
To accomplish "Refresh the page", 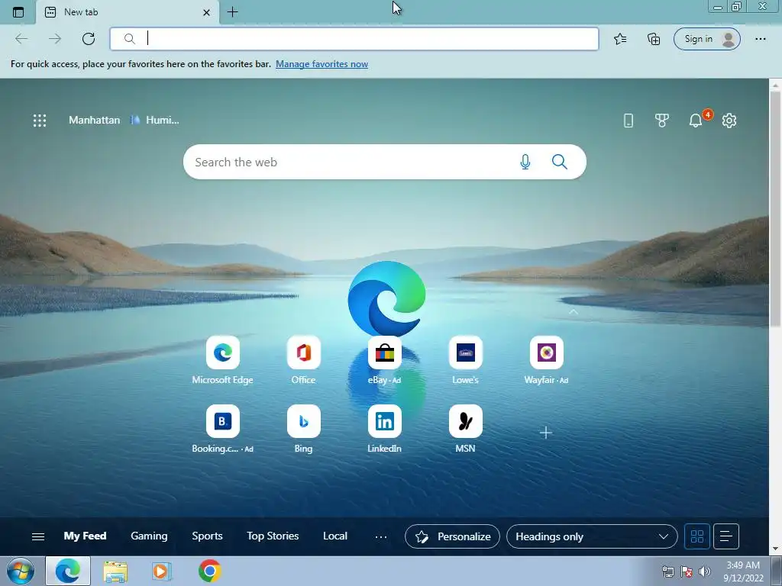I will point(89,39).
